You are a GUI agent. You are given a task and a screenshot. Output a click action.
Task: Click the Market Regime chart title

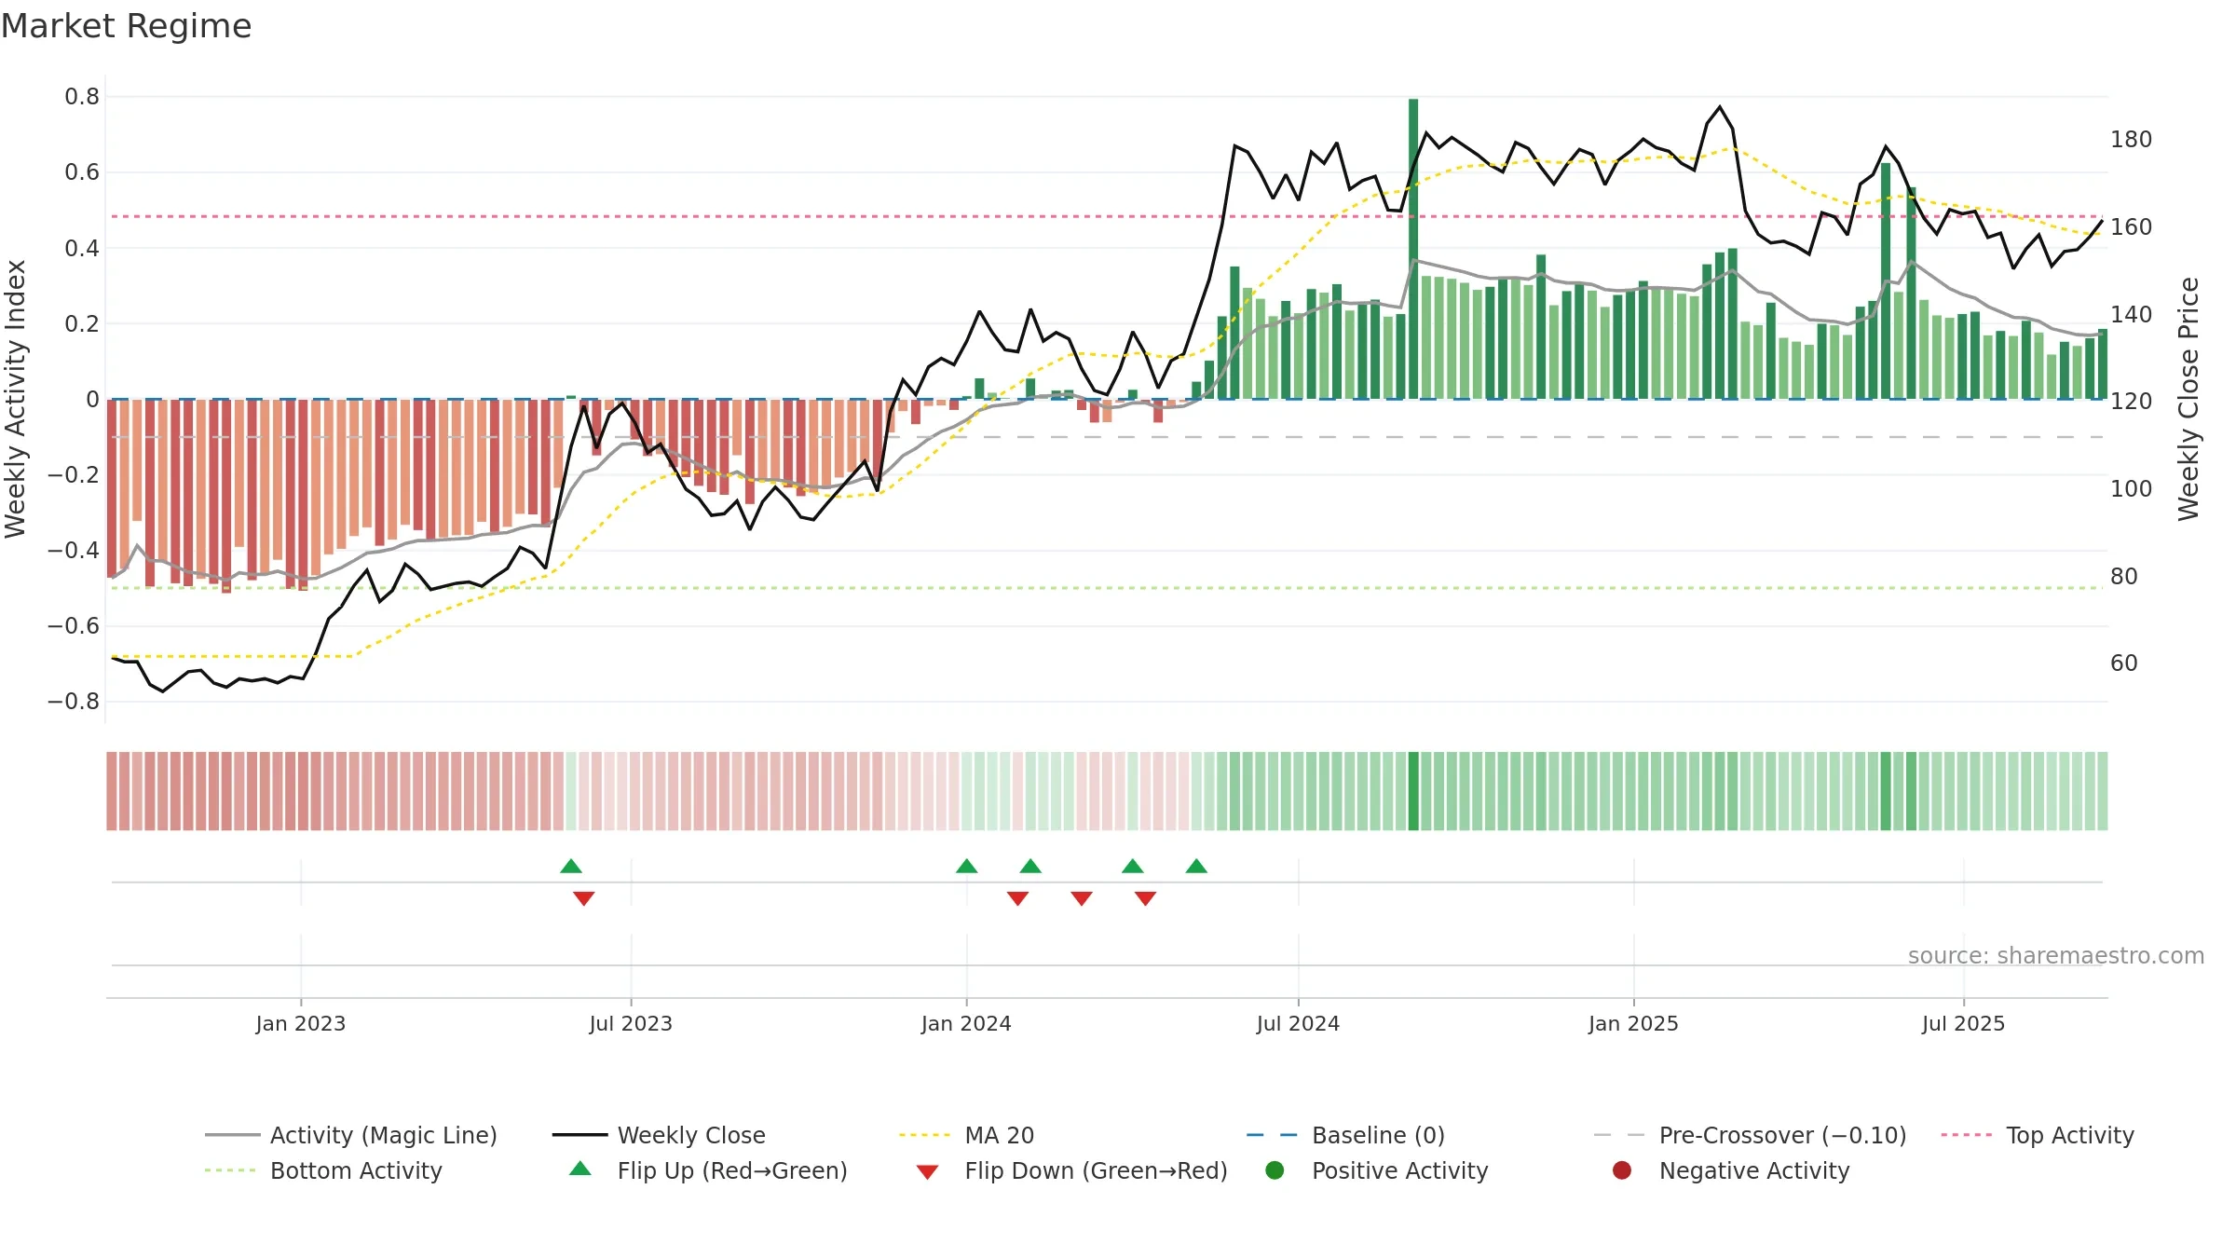pyautogui.click(x=126, y=26)
